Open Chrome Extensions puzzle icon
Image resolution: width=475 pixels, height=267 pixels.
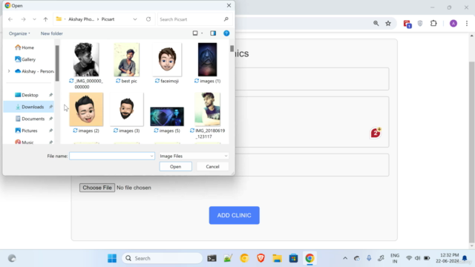tap(433, 23)
